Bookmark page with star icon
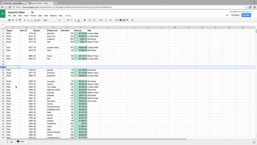This screenshot has width=257, height=145. (x=246, y=7)
